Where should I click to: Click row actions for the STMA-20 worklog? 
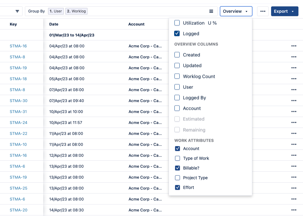point(294,210)
